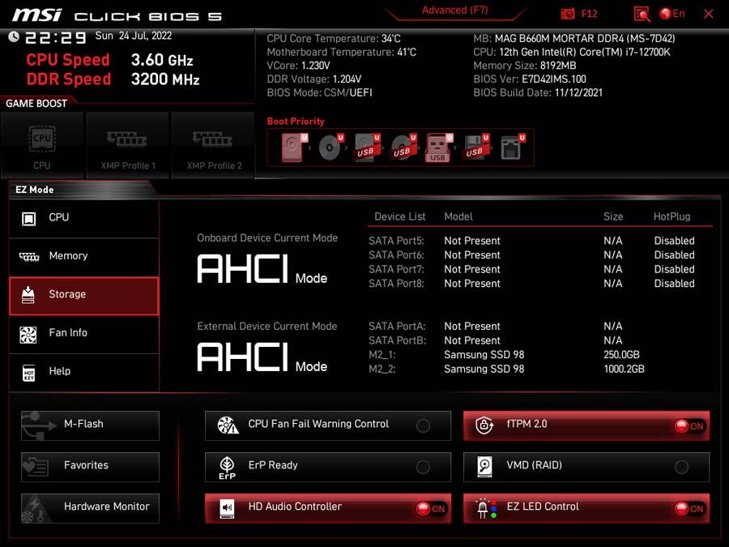729x547 pixels.
Task: Click the clock icon beside the time
Action: 14,36
